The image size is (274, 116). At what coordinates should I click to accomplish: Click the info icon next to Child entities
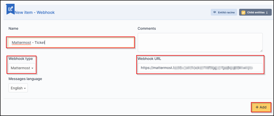[x=267, y=13]
